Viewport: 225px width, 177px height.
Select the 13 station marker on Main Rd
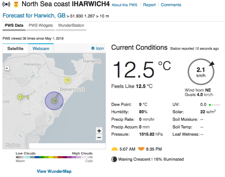point(20,97)
